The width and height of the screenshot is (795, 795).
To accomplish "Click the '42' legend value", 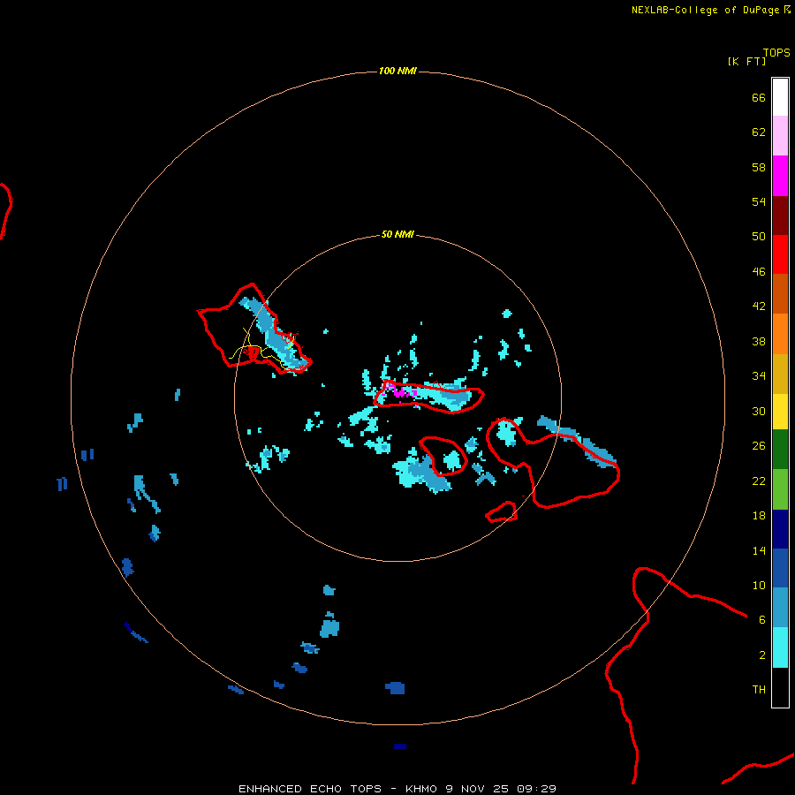I will point(759,307).
